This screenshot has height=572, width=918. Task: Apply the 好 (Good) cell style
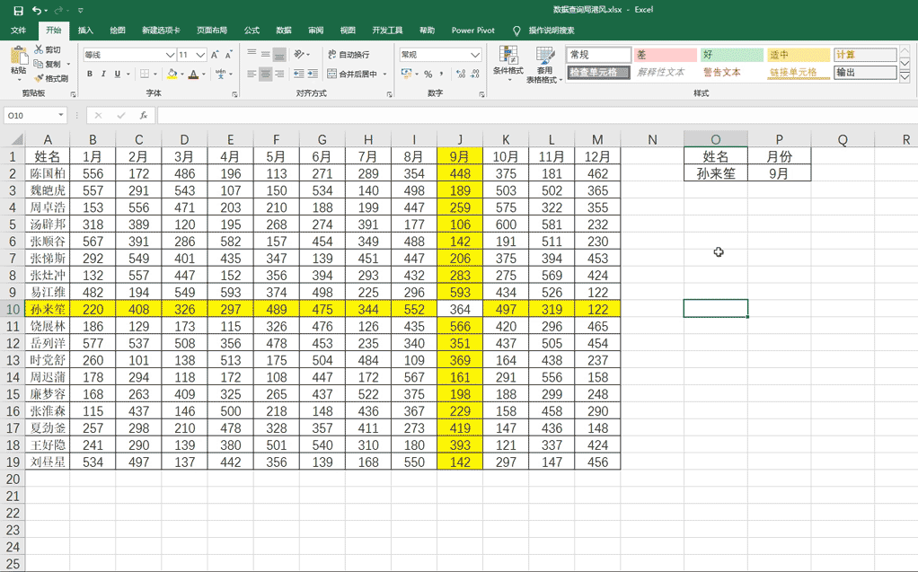coord(731,55)
